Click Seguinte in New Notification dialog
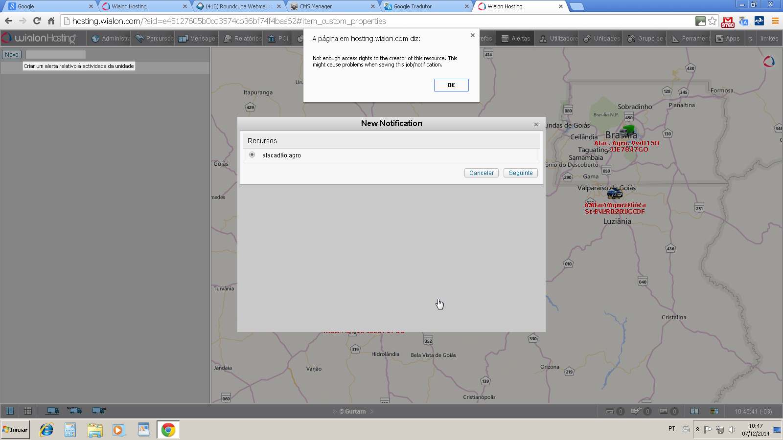This screenshot has width=783, height=440. (x=520, y=173)
